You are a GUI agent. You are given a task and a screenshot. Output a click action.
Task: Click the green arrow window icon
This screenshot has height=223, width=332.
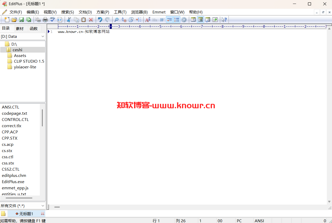pyautogui.click(x=215, y=20)
